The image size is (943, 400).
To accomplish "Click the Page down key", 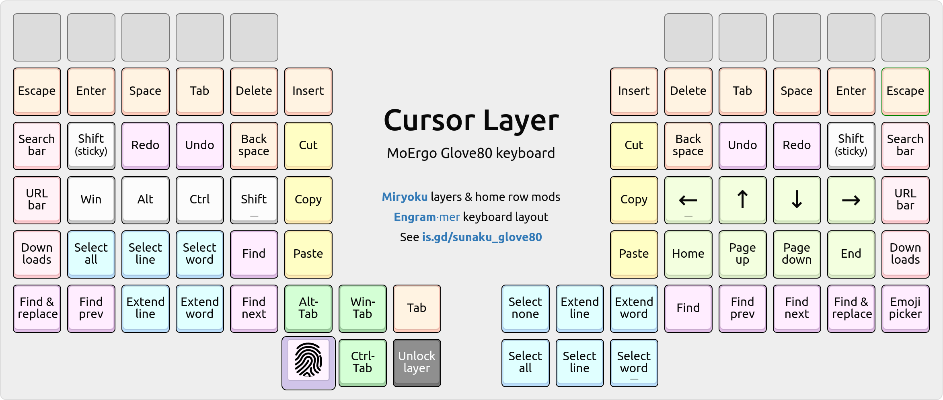I will click(797, 254).
